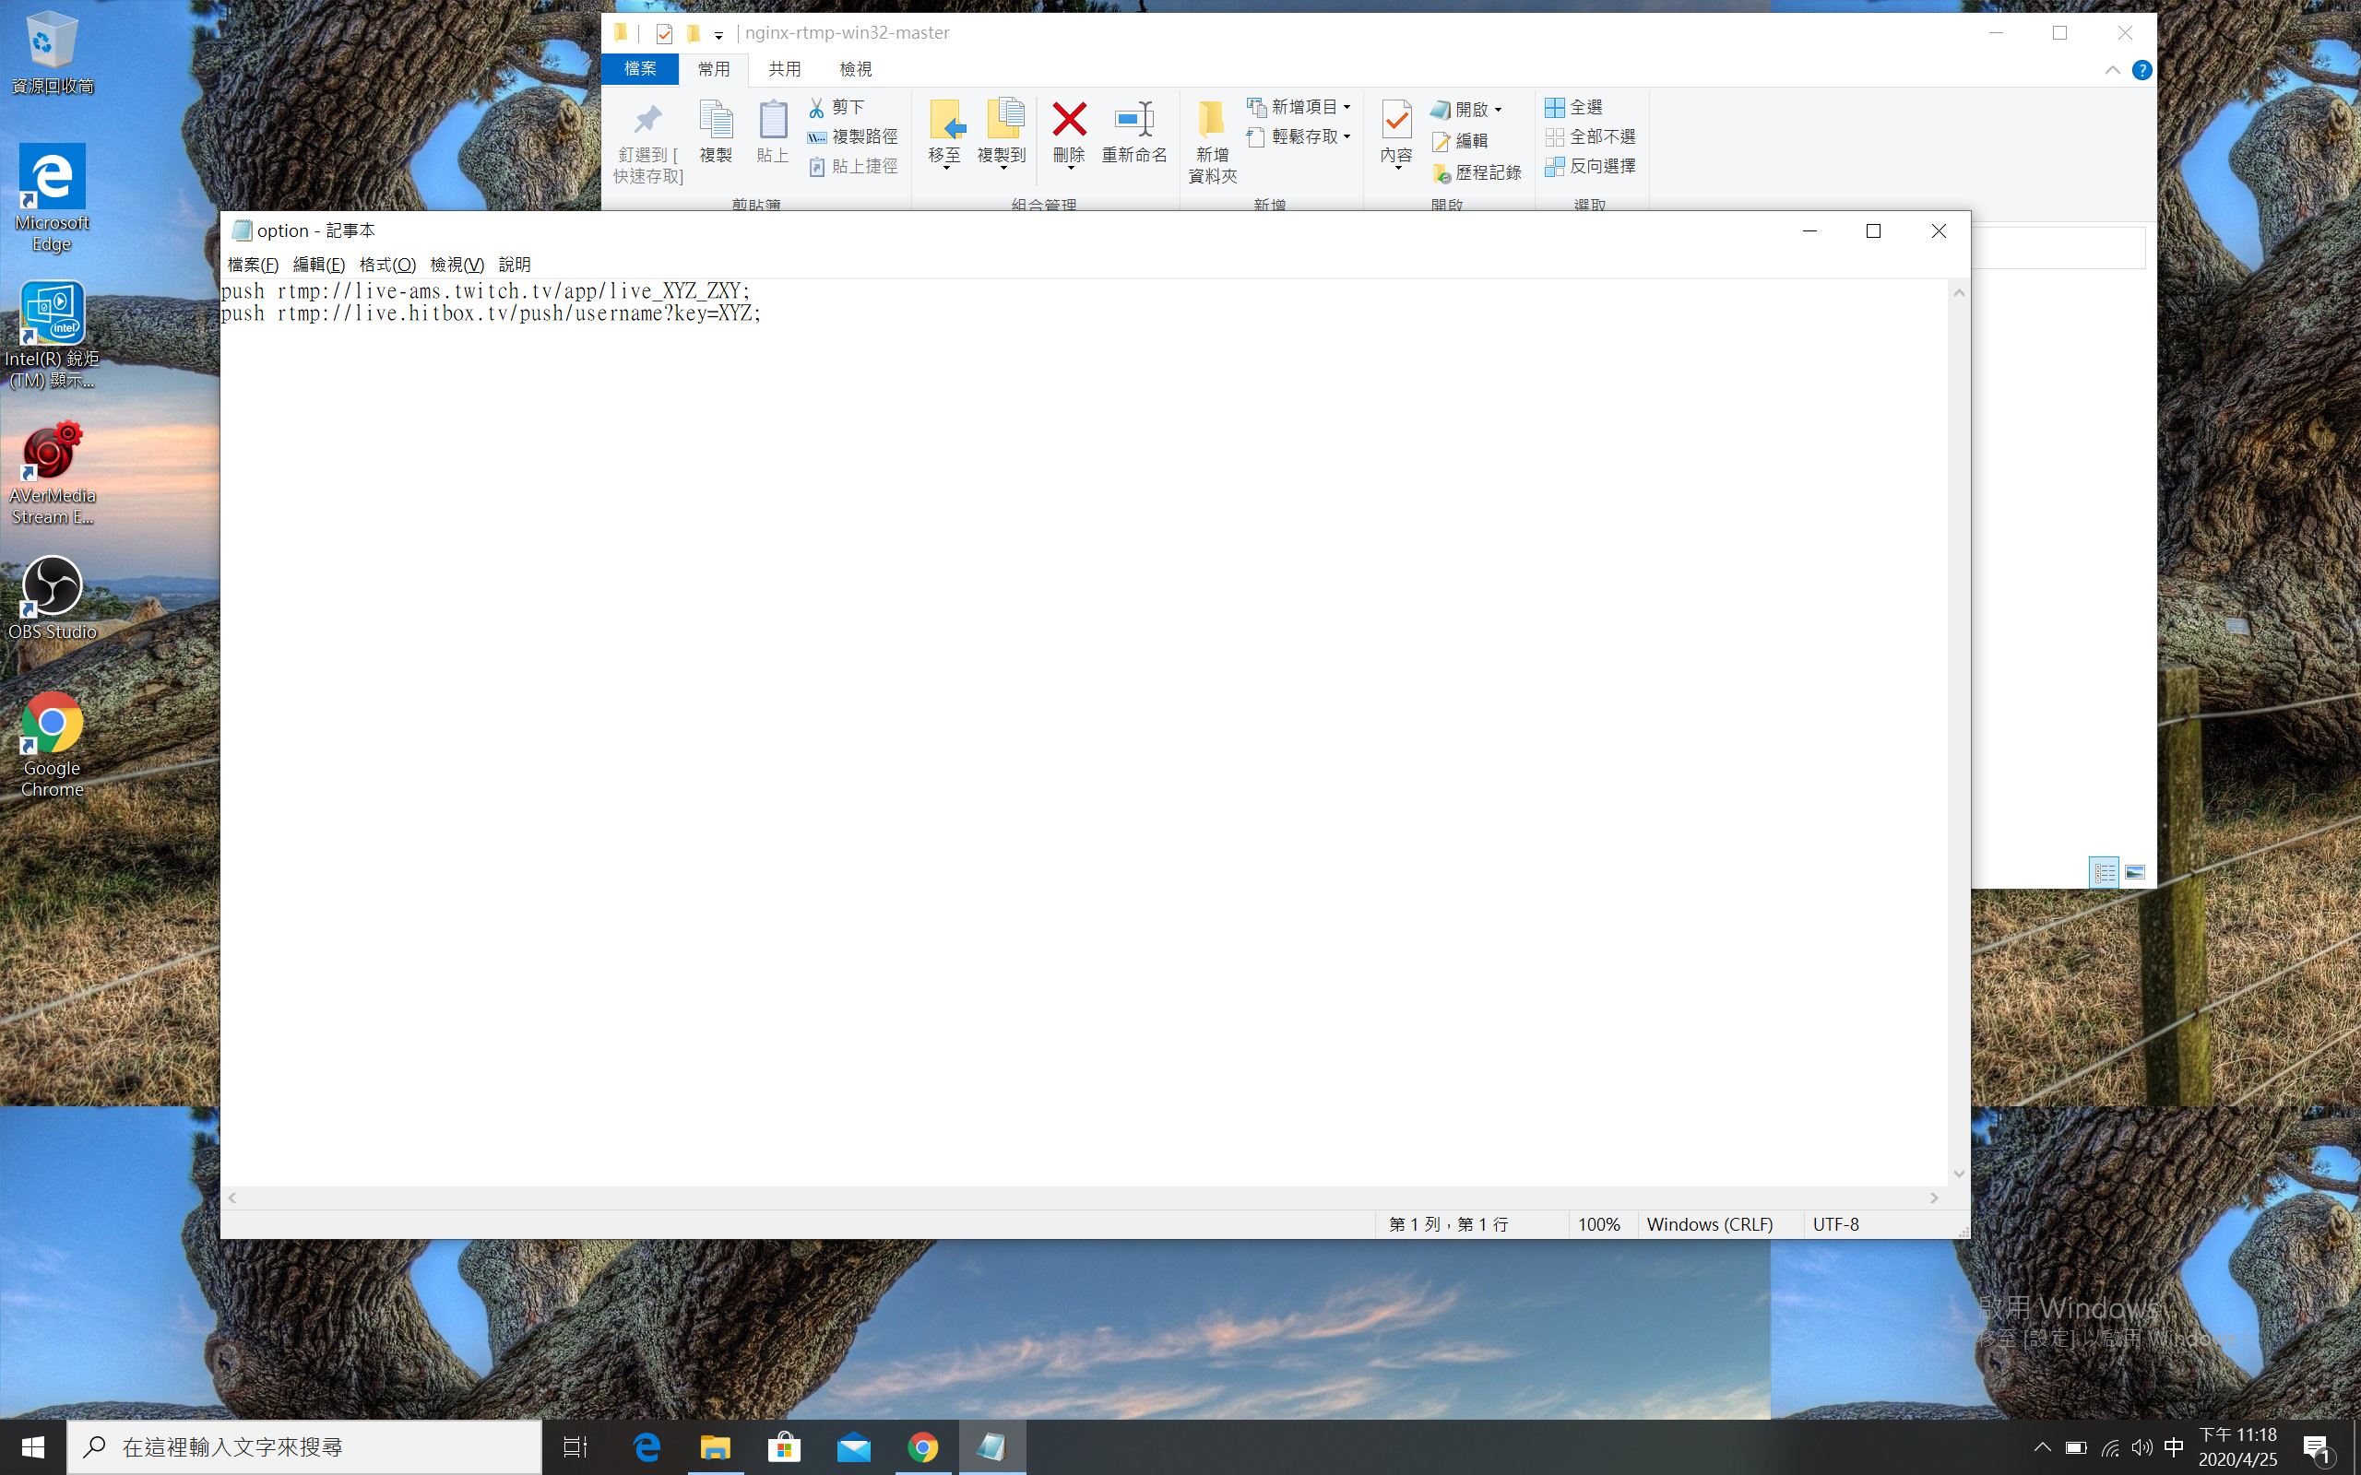Click the Copy path (複製路徑) button
The width and height of the screenshot is (2361, 1475).
pos(853,136)
